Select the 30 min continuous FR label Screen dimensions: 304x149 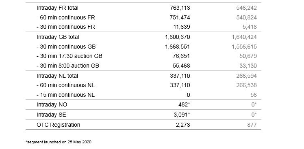pos(66,27)
